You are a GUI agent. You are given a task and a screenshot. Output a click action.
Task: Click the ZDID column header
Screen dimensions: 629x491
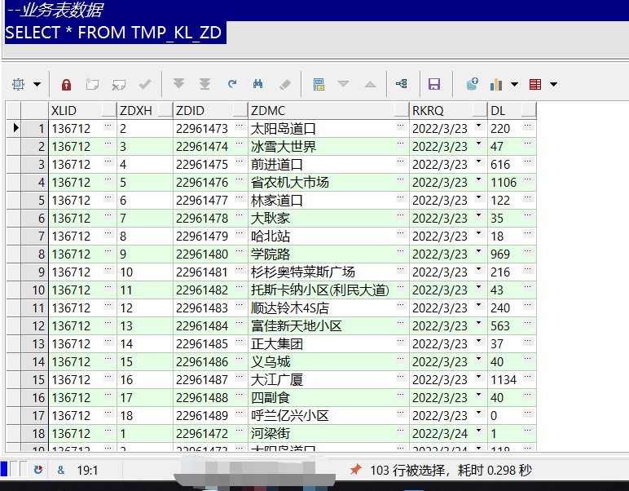click(x=211, y=110)
